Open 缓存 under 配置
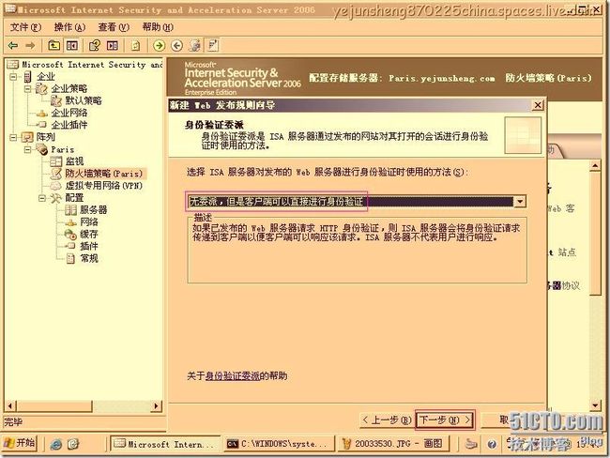Screen dimensions: 610x458 (89, 235)
